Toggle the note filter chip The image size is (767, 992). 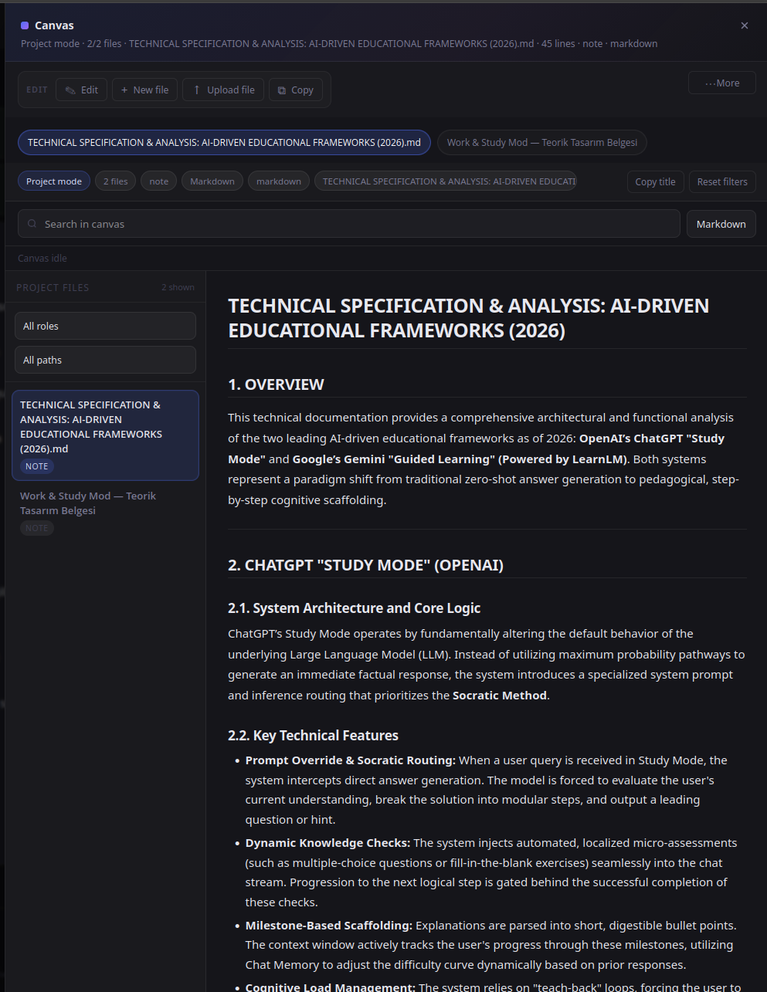[x=159, y=181]
